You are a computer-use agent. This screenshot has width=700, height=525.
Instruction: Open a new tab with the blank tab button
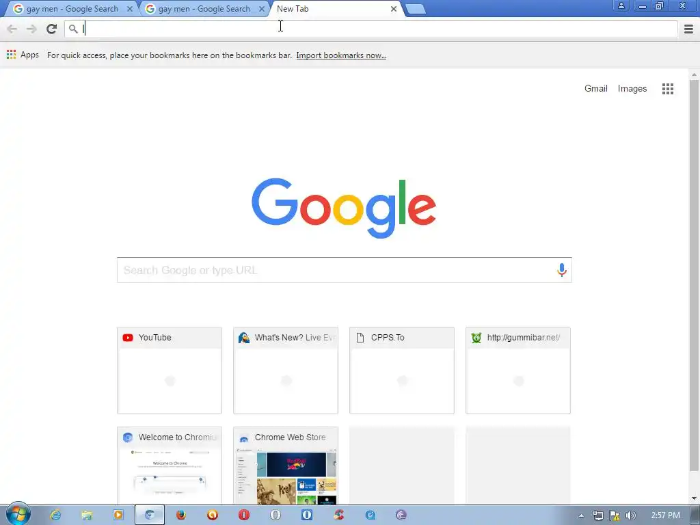tap(416, 9)
